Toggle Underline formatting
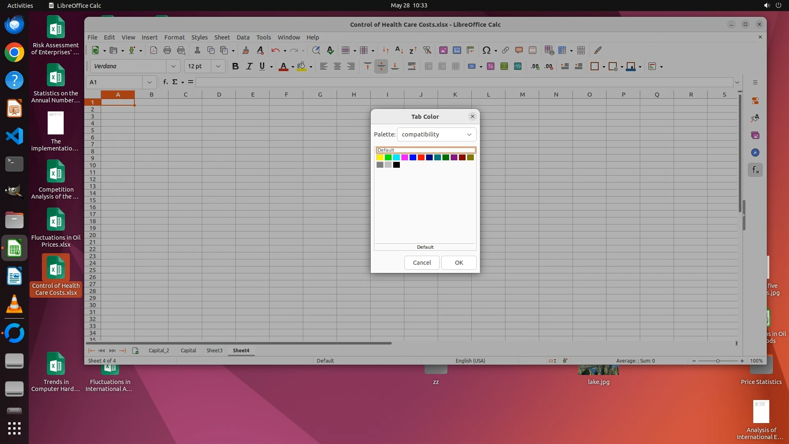This screenshot has height=444, width=789. tap(262, 66)
